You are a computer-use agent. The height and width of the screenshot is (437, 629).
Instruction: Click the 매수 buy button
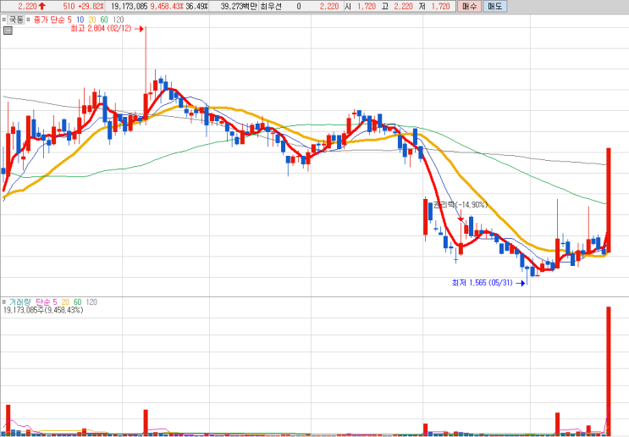tap(469, 7)
